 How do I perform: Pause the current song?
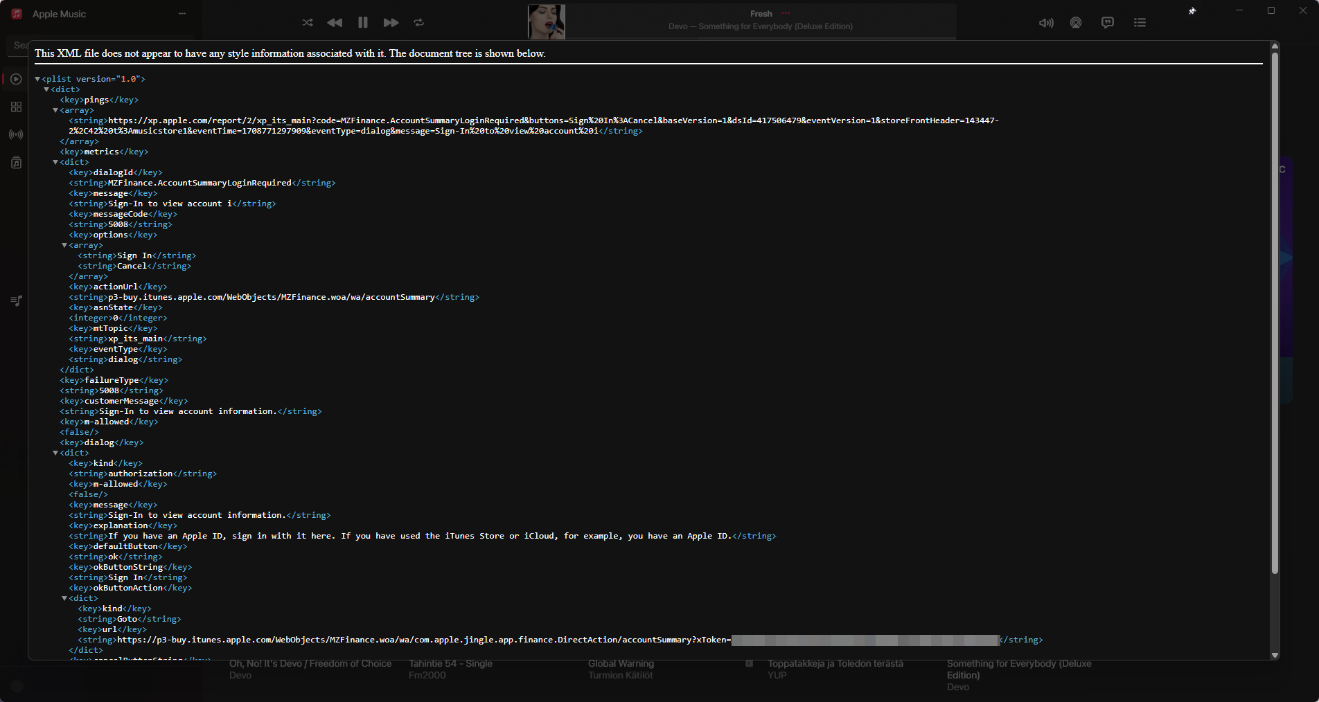[x=363, y=23]
